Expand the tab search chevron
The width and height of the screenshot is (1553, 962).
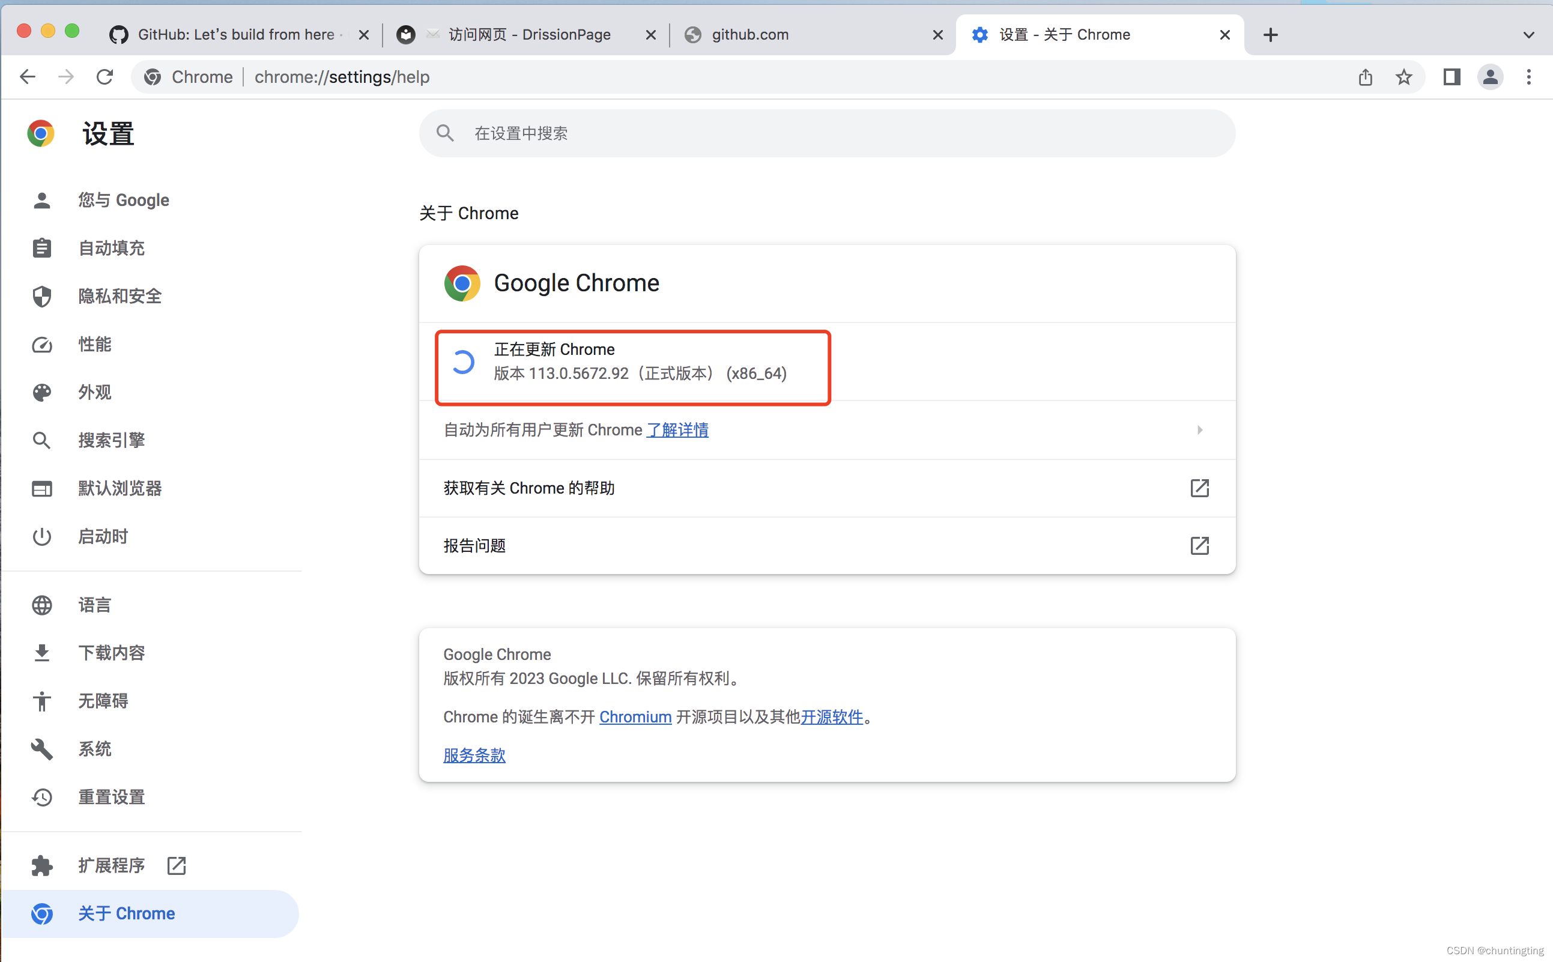(x=1529, y=34)
